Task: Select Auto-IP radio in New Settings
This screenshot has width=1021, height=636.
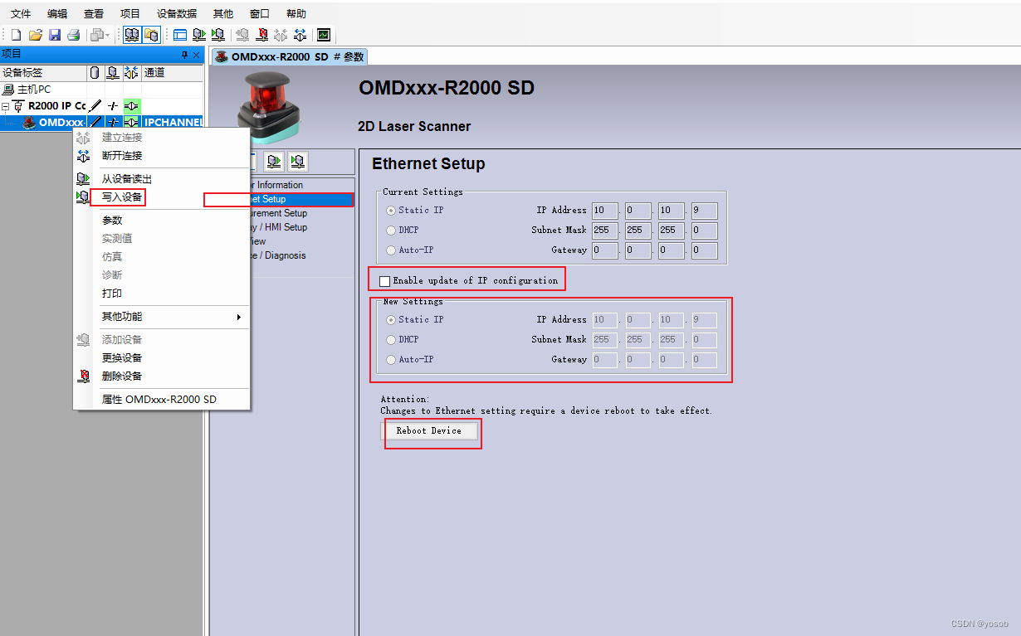Action: (391, 360)
